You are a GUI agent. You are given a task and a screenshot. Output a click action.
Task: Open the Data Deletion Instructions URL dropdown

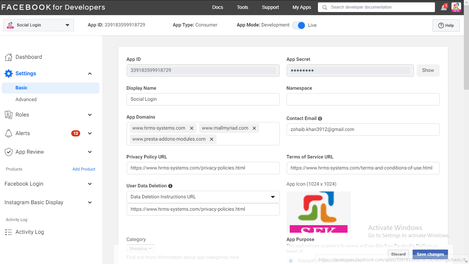pyautogui.click(x=203, y=197)
